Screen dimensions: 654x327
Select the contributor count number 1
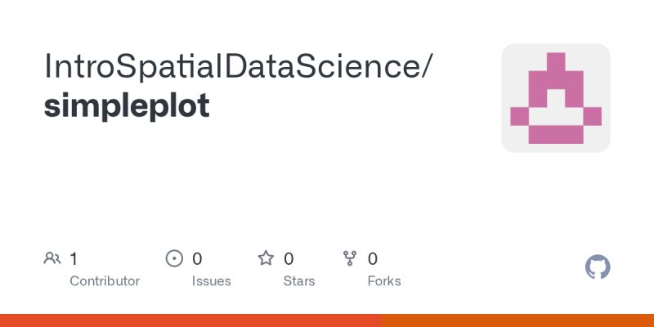pos(74,259)
